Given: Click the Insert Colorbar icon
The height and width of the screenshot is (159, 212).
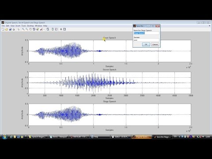Looking at the screenshot, I should tap(53, 29).
